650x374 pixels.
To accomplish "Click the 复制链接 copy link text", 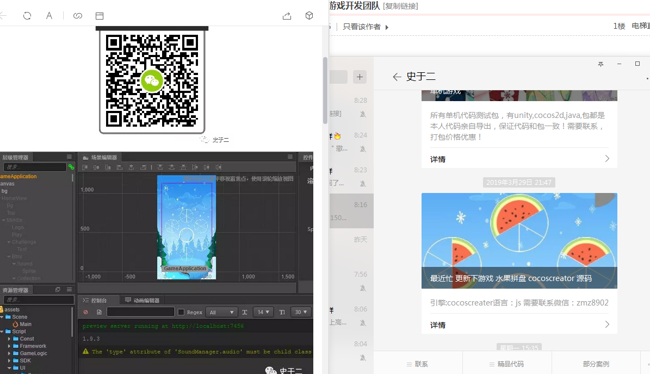I will pos(400,6).
